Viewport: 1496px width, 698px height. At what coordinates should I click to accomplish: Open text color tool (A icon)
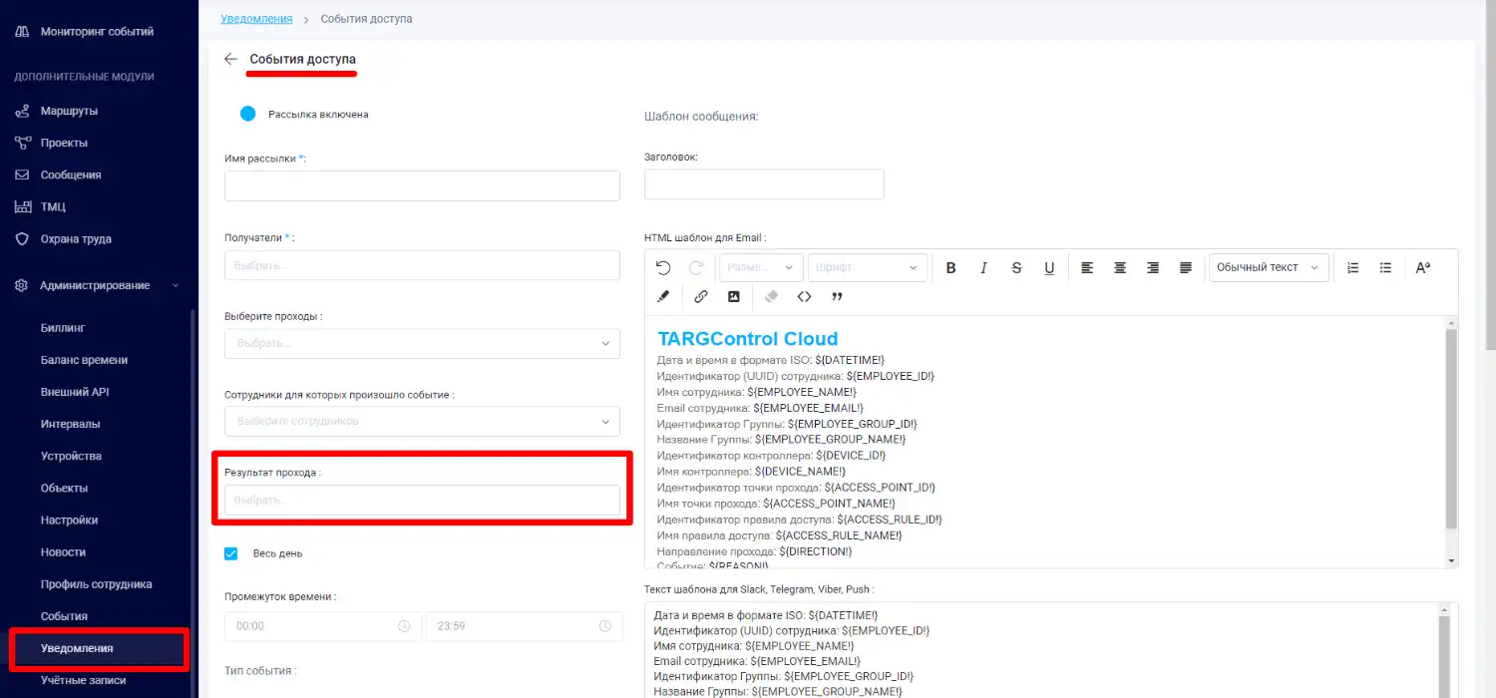(x=1423, y=267)
